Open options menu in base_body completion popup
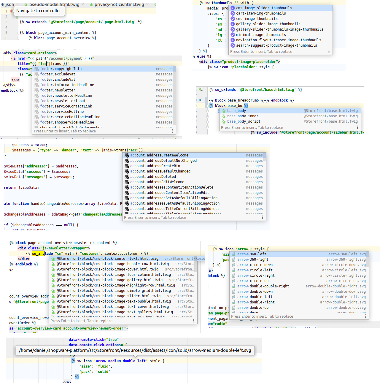The width and height of the screenshot is (380, 383). pos(357,128)
